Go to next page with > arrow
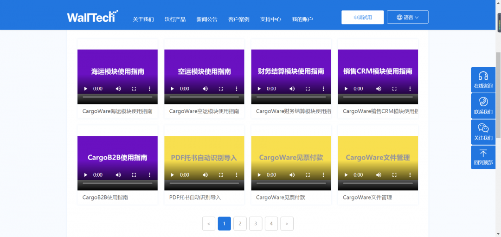The image size is (501, 237). coord(287,224)
